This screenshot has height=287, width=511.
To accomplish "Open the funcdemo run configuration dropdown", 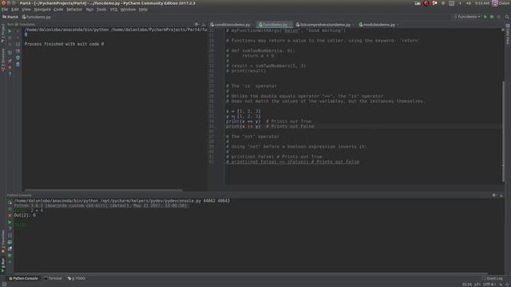I will 467,17.
